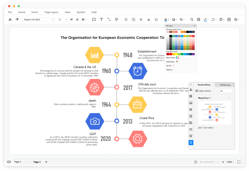Open the Symbol grid side panel icon

click(x=191, y=96)
